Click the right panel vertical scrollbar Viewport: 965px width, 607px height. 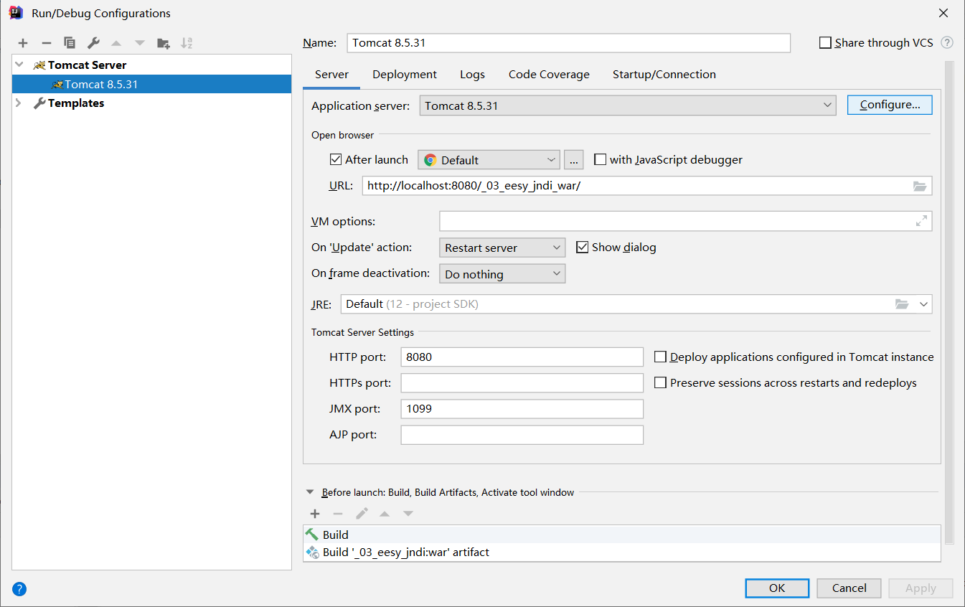(949, 301)
